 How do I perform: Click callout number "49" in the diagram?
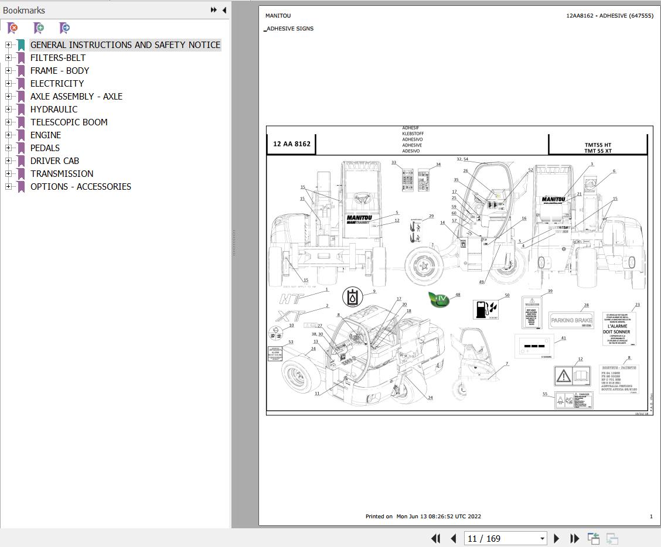coord(482,282)
